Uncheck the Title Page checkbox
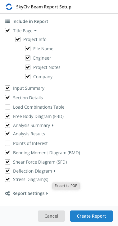This screenshot has width=118, height=226. coord(7,30)
